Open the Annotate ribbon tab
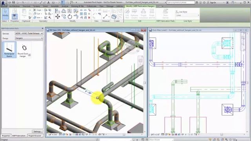The image size is (251, 141). pyautogui.click(x=55, y=6)
